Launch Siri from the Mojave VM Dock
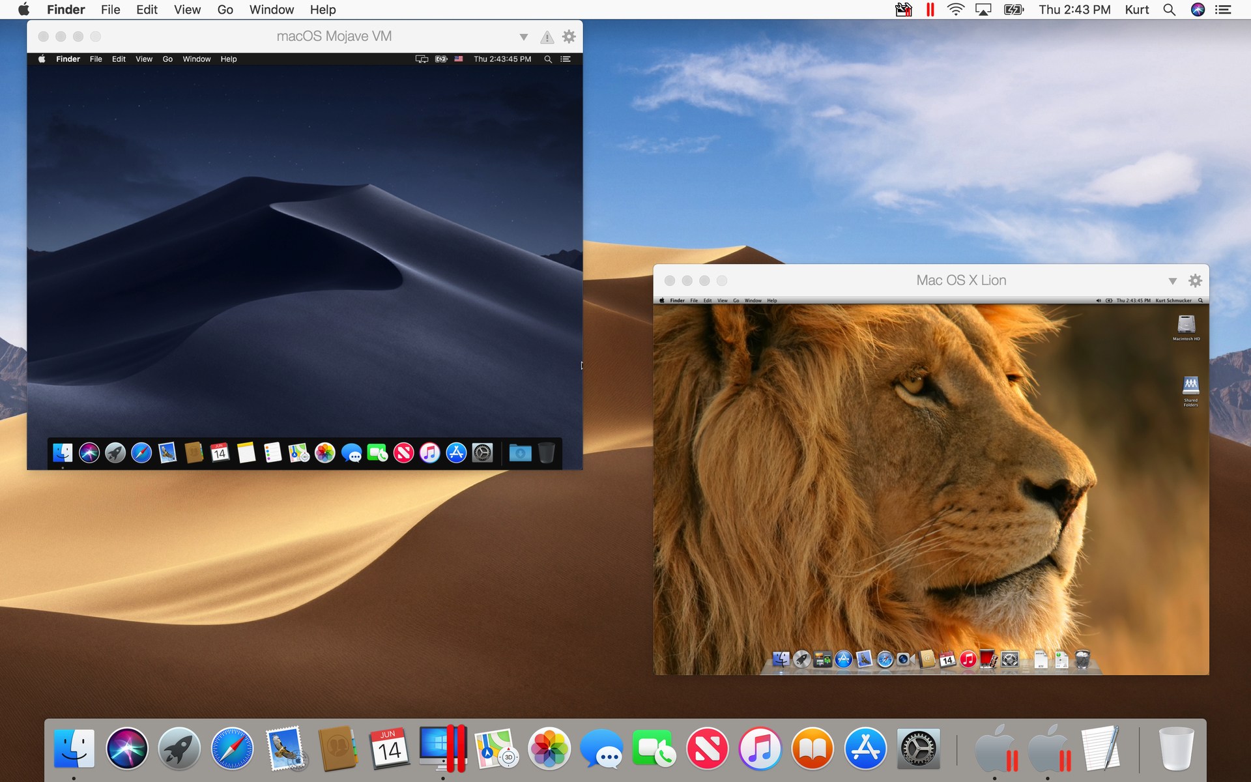Screen dimensions: 1251x782 (x=89, y=453)
